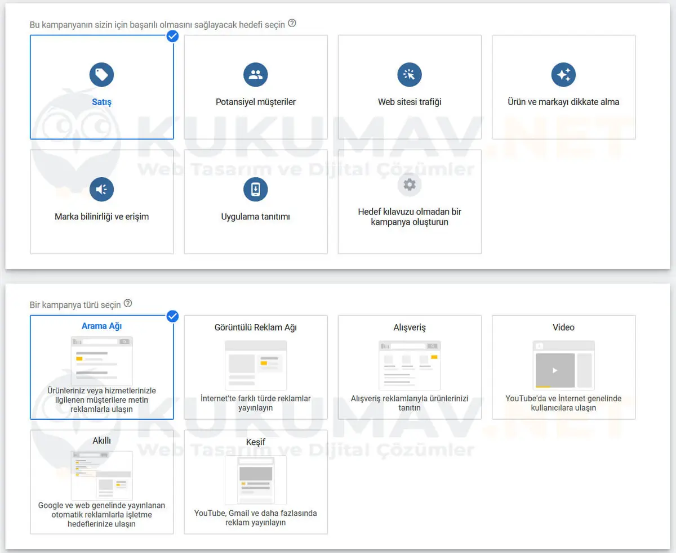The height and width of the screenshot is (553, 676).
Task: Choose the Alışveriş campaign type card
Action: coord(410,367)
